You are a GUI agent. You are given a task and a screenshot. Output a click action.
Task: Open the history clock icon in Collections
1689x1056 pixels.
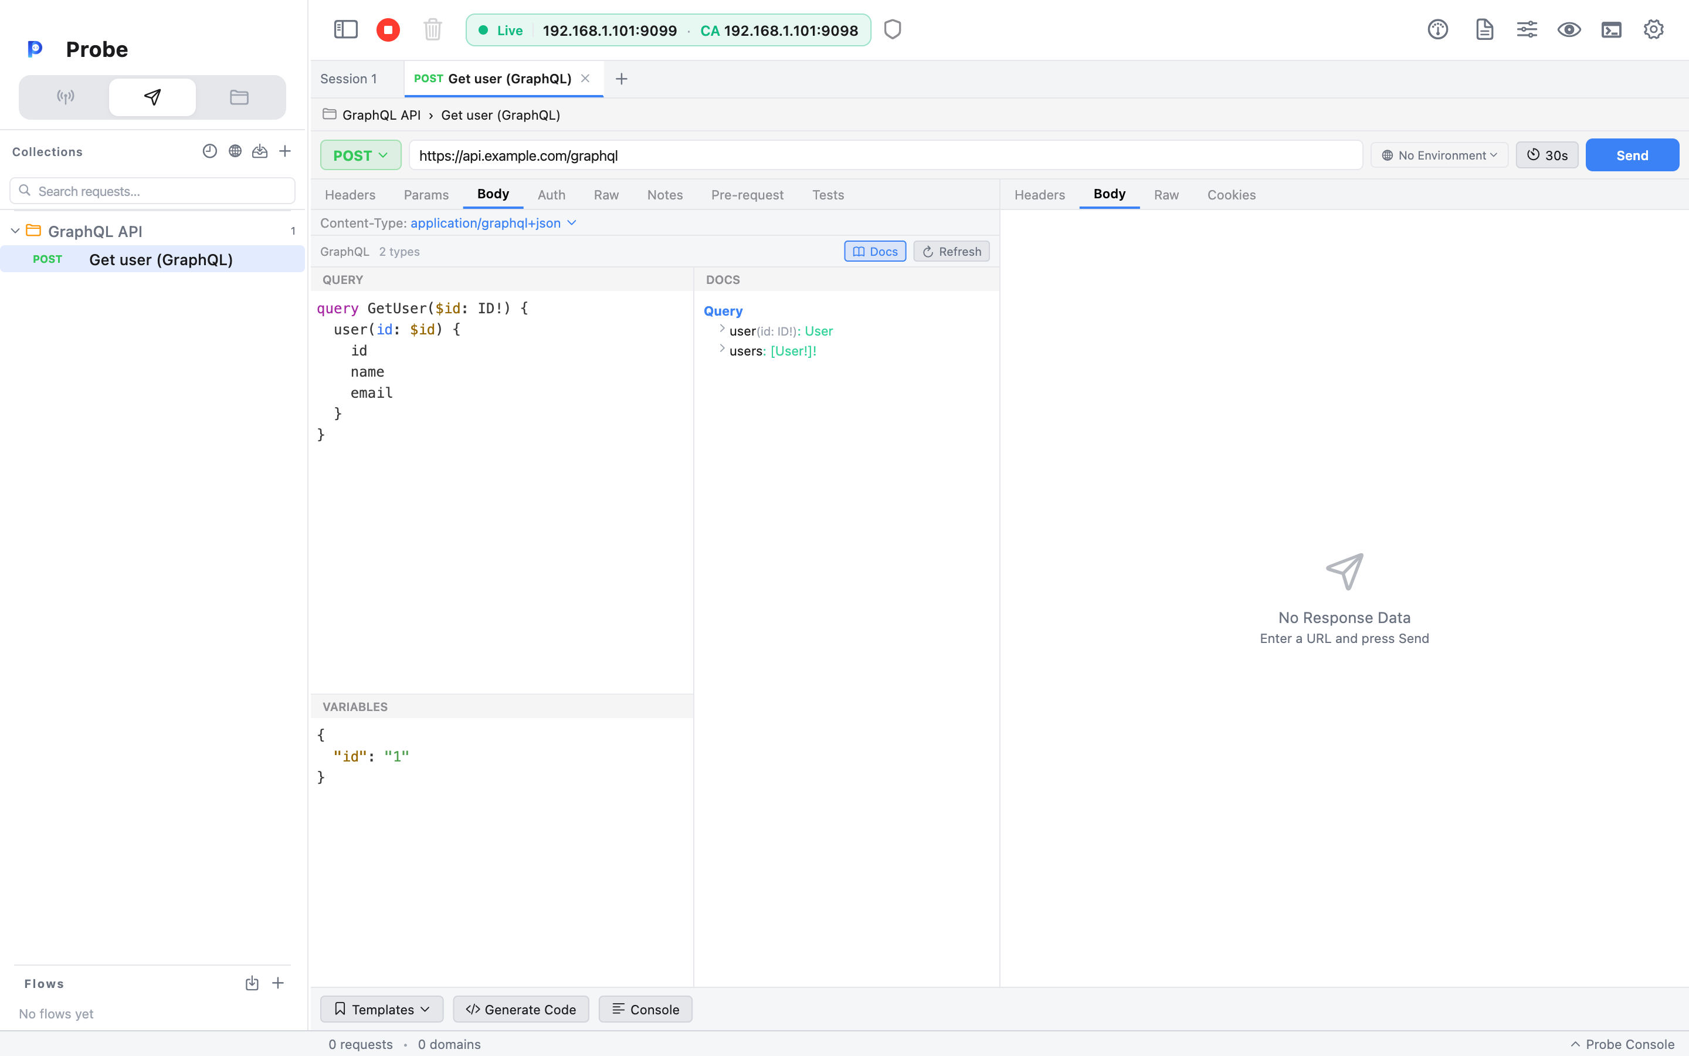point(209,151)
